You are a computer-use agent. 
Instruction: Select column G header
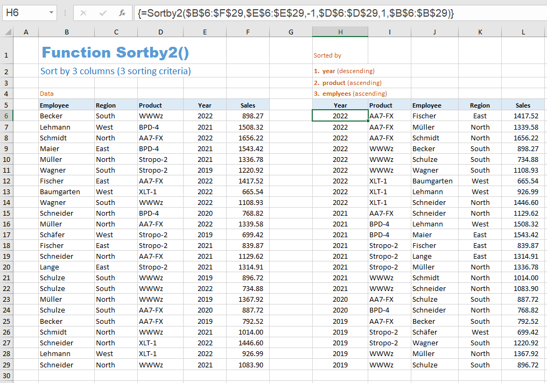[x=291, y=32]
